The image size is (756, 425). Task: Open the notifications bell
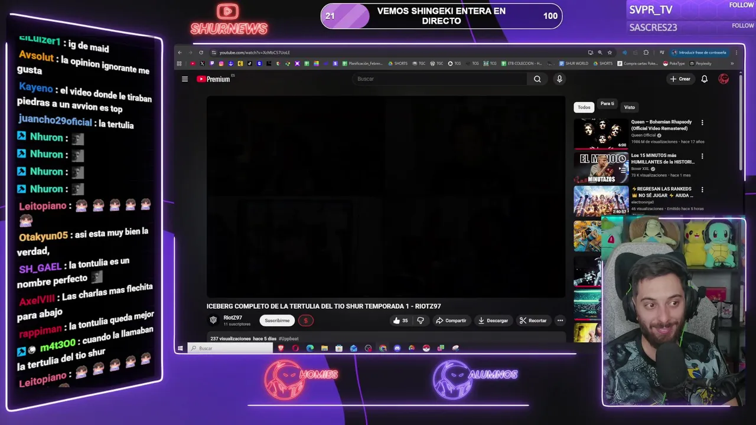(704, 79)
